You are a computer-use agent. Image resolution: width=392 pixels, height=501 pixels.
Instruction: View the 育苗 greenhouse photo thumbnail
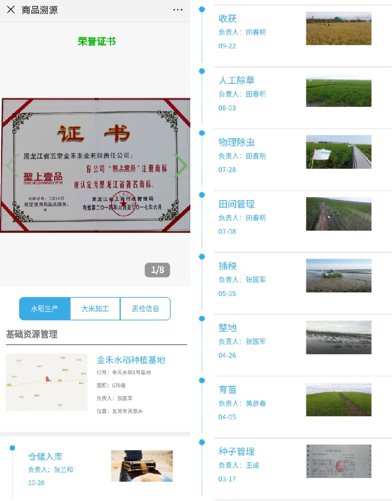coord(338,400)
